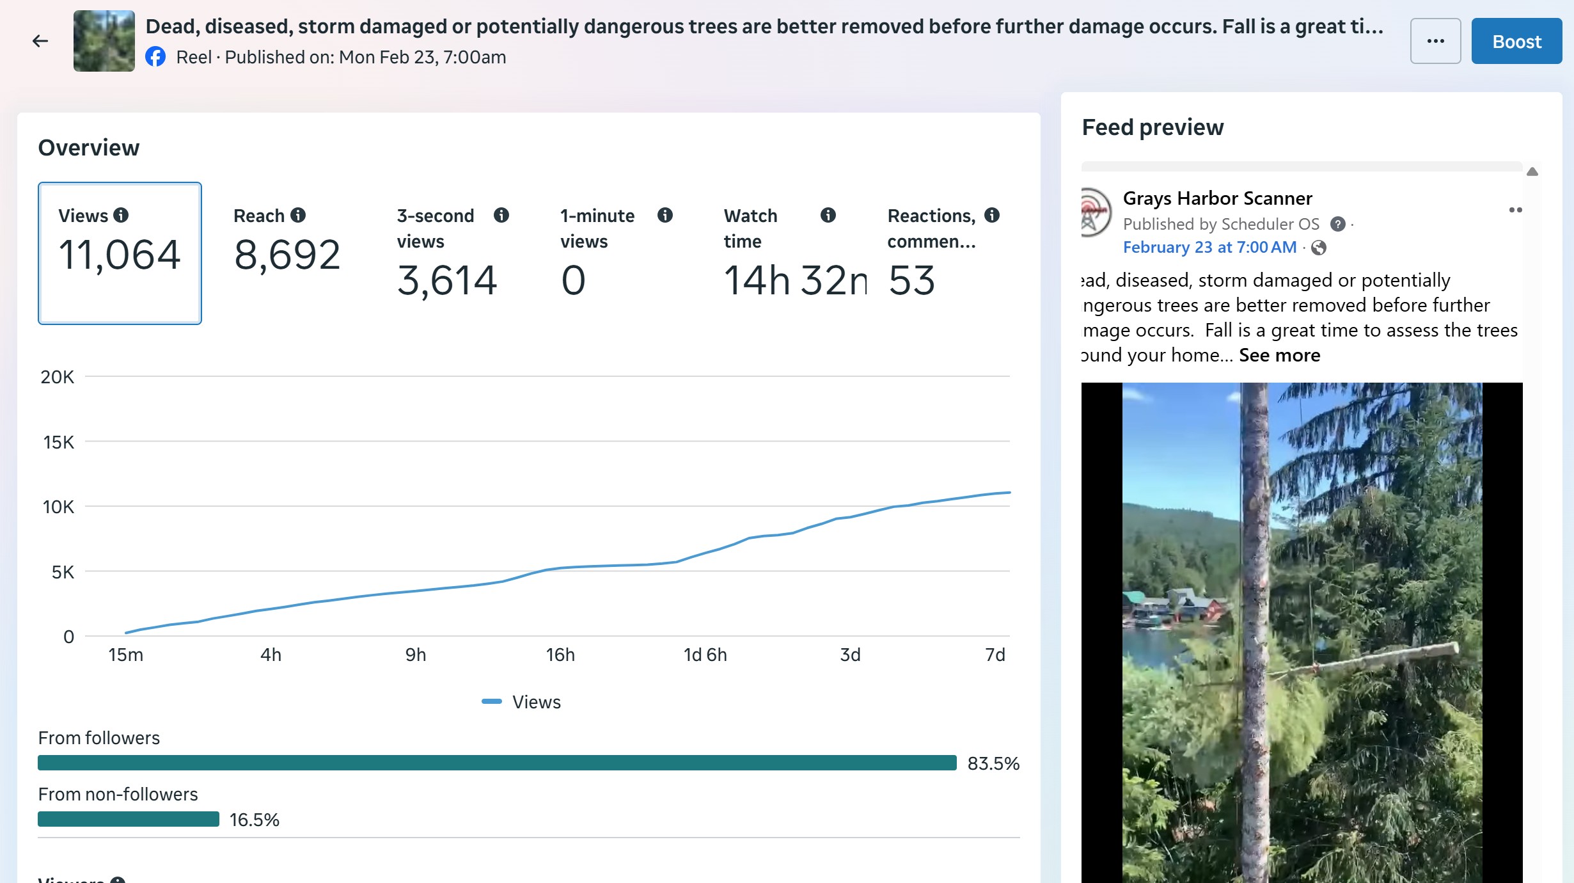Image resolution: width=1574 pixels, height=883 pixels.
Task: Open info icon next to Views
Action: [x=121, y=215]
